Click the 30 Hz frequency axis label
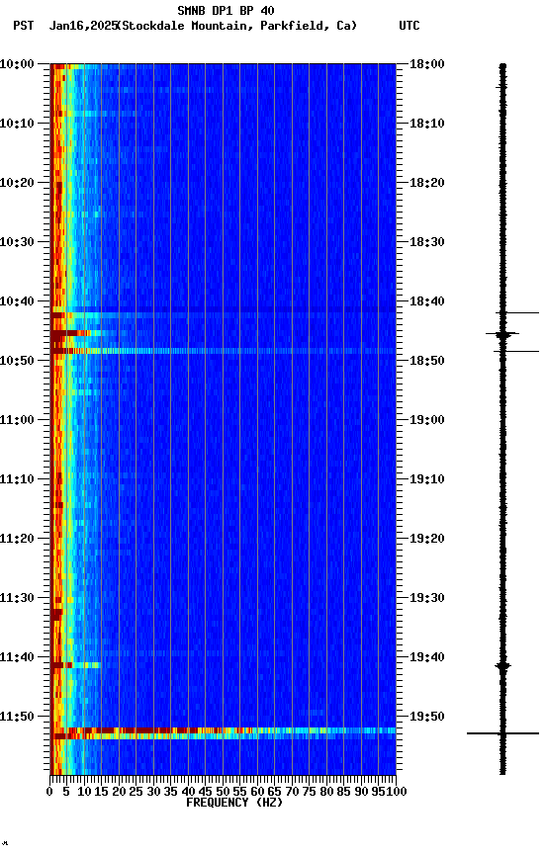The height and width of the screenshot is (854, 546). [x=153, y=792]
